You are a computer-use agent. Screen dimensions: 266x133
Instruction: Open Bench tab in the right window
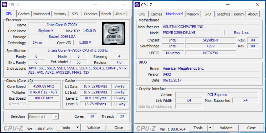pyautogui.click(x=239, y=14)
